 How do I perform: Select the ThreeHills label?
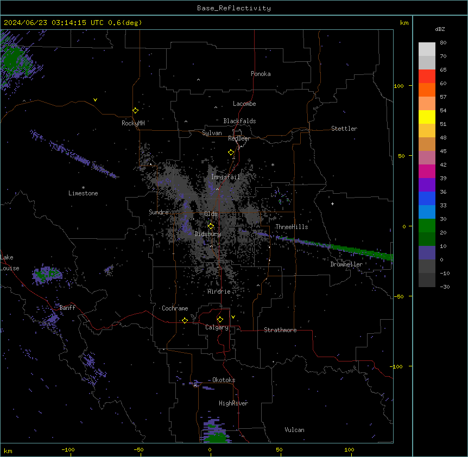[x=292, y=227]
